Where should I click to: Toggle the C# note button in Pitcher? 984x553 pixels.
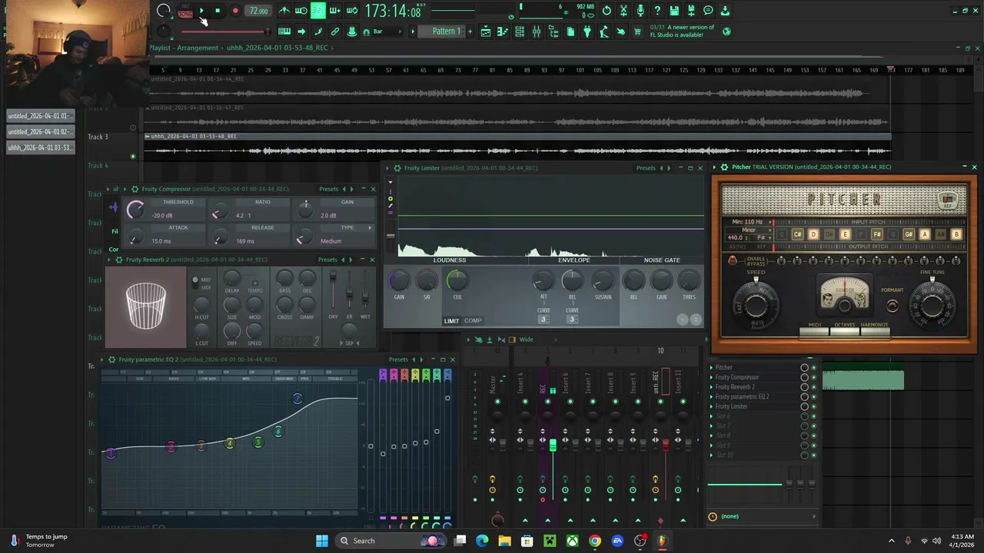click(x=797, y=234)
